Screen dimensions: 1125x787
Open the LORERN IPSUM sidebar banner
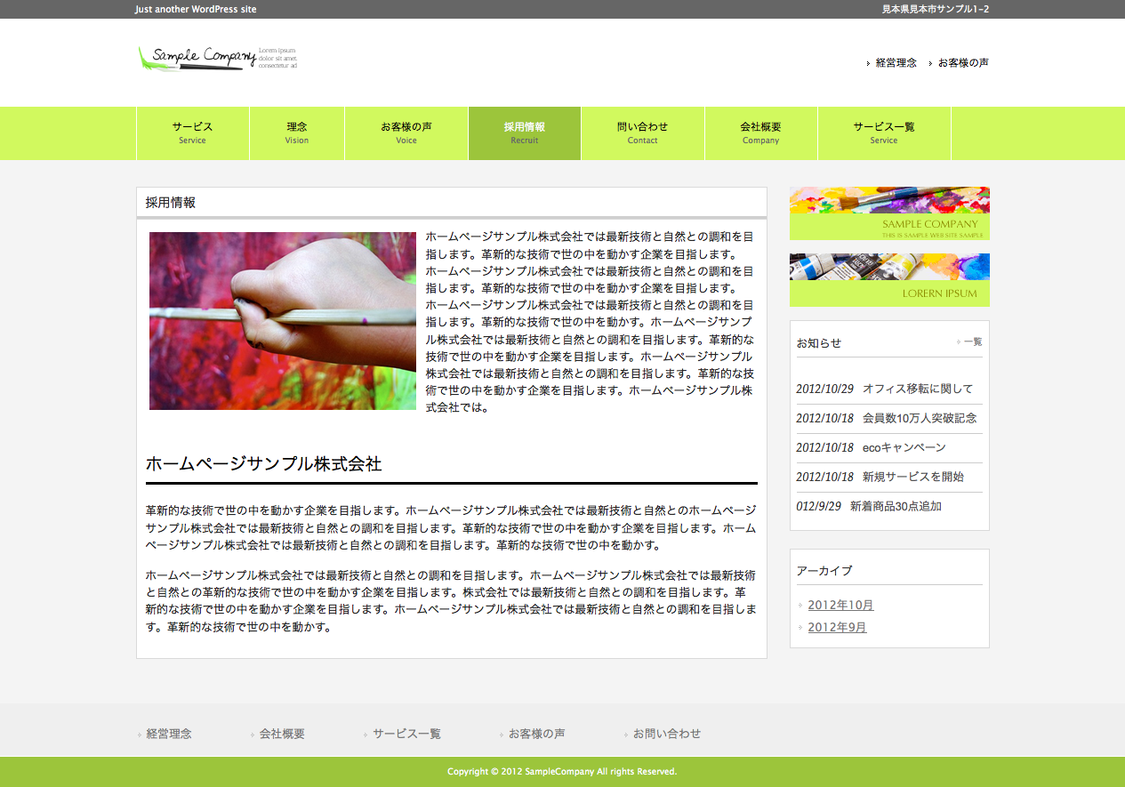889,280
